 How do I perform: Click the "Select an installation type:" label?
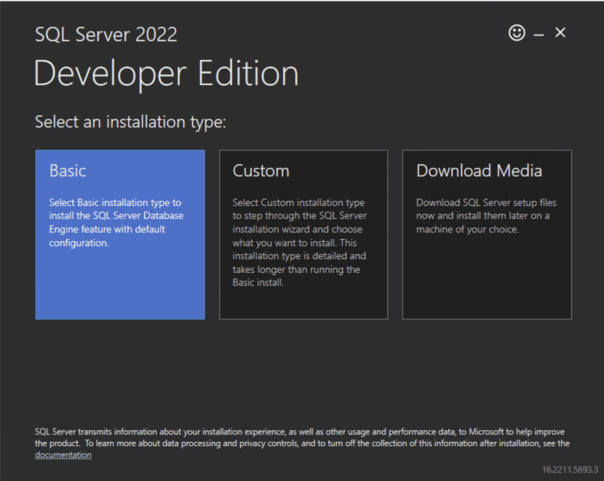[x=131, y=122]
